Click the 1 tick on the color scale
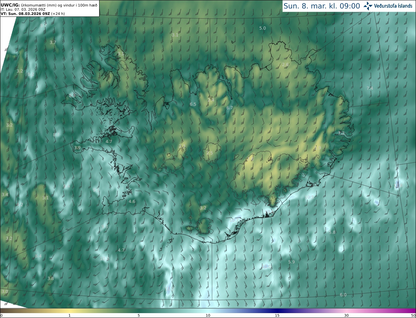This screenshot has width=416, height=318. 70,315
